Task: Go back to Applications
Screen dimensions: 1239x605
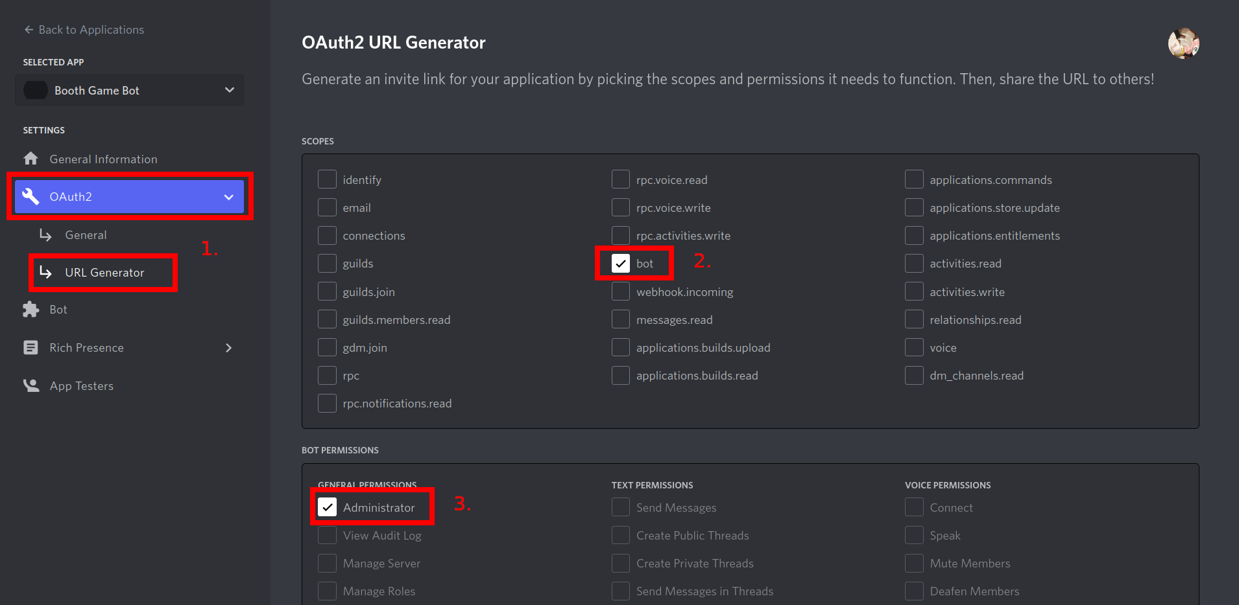Action: point(84,30)
